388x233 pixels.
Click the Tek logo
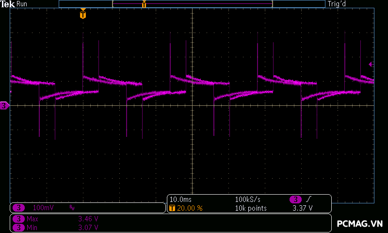click(x=8, y=4)
